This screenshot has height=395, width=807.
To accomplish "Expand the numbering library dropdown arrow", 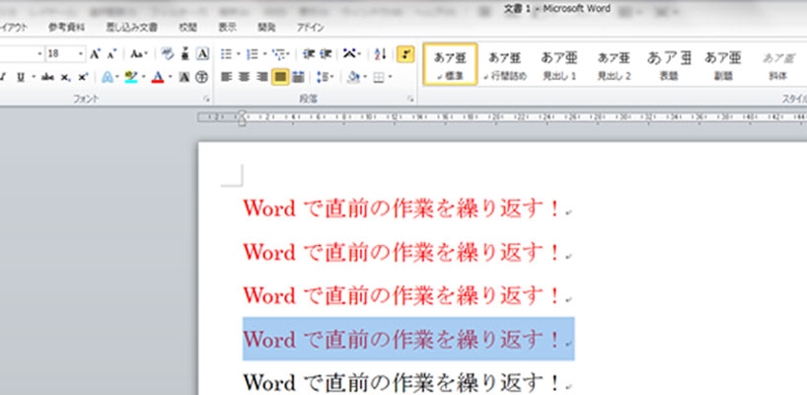I will click(x=264, y=53).
